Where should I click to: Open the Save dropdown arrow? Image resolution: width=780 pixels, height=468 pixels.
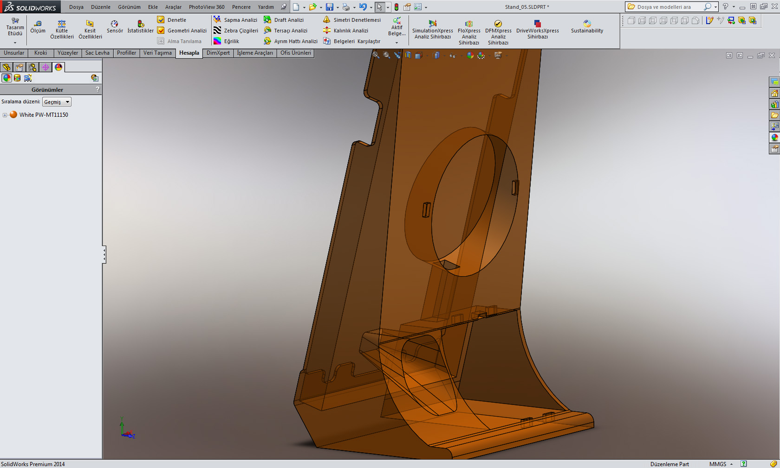point(338,7)
